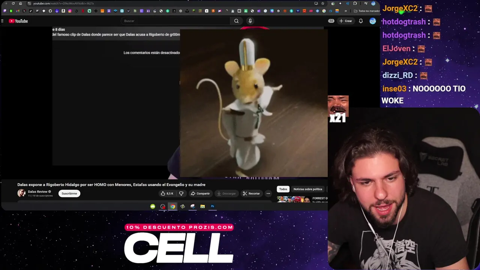The width and height of the screenshot is (480, 270).
Task: Open the YouTube guide hamburger menu
Action: pos(2,21)
